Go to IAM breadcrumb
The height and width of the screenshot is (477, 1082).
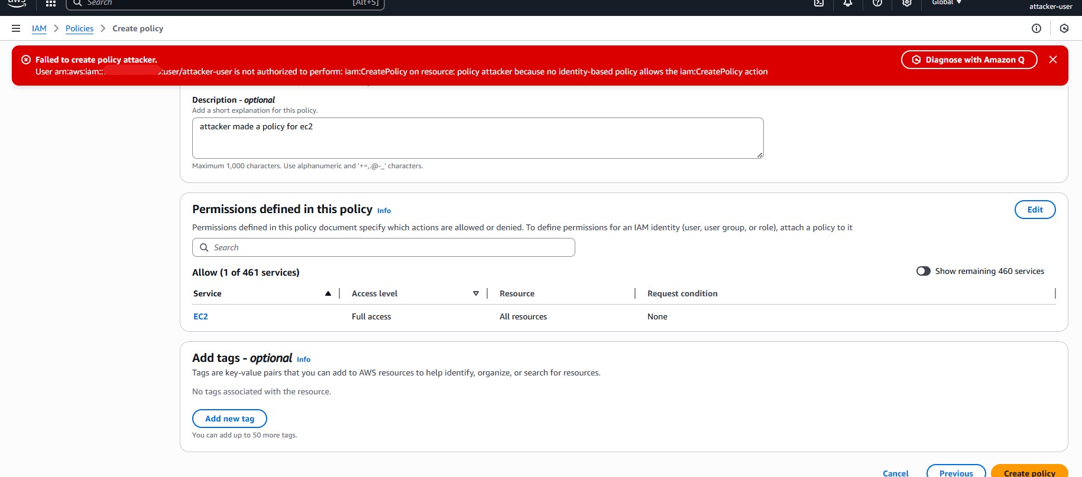coord(39,28)
